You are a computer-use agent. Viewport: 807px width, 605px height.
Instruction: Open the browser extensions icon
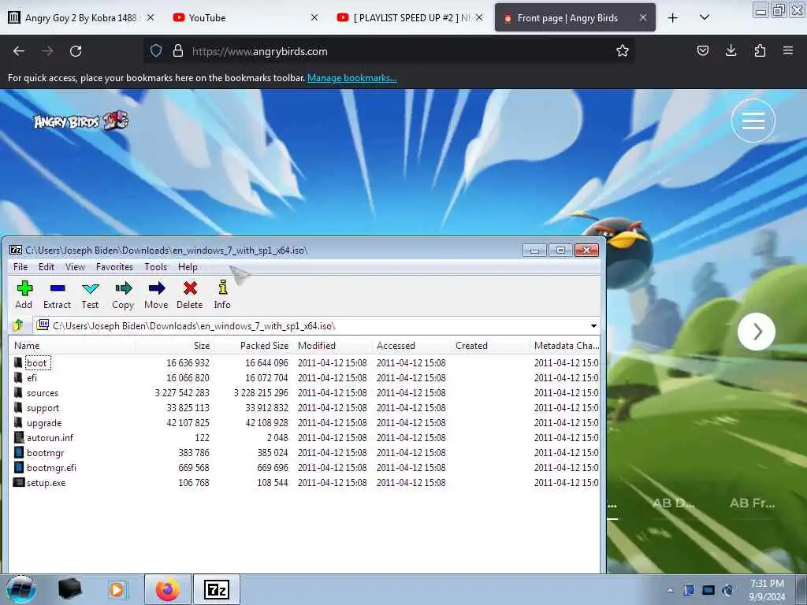(x=760, y=50)
